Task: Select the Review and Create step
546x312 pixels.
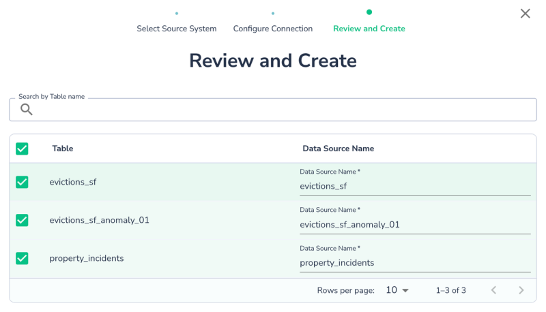Action: pyautogui.click(x=369, y=29)
